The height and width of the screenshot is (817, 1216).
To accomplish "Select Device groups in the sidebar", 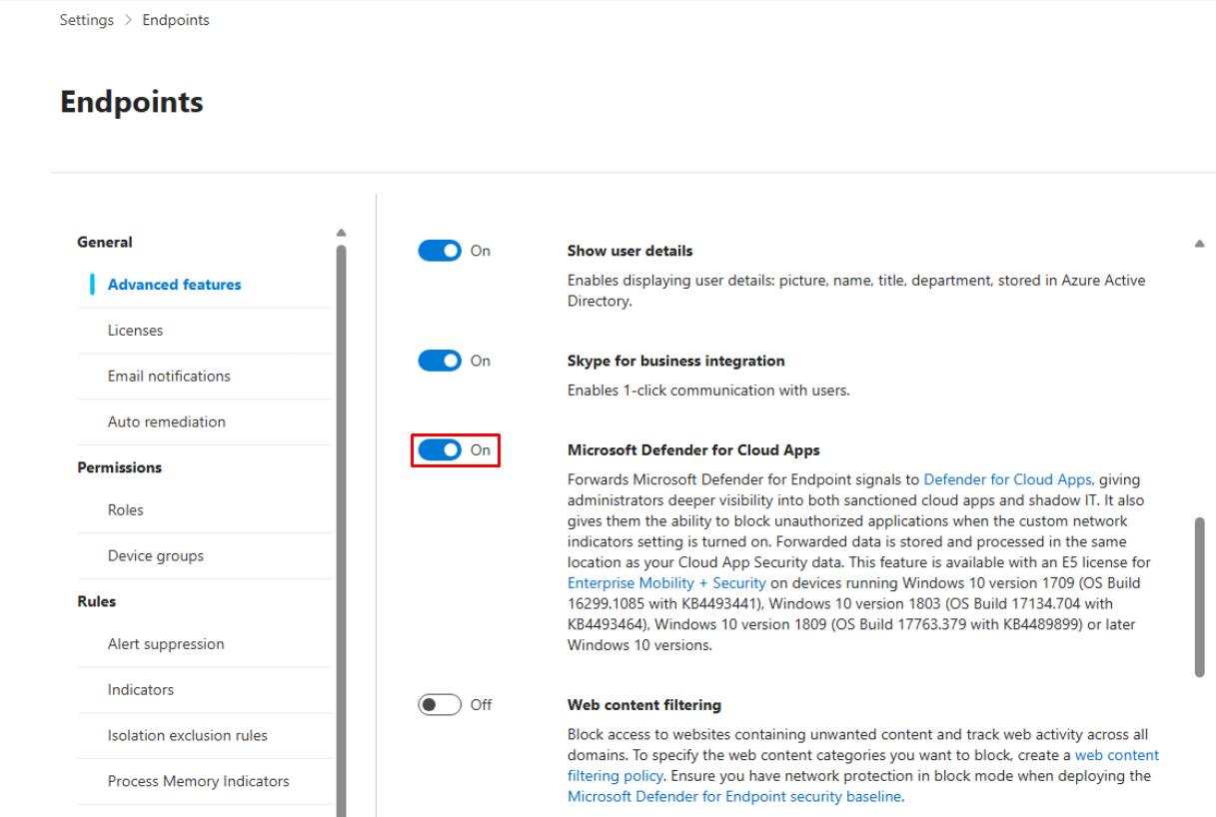I will click(155, 556).
